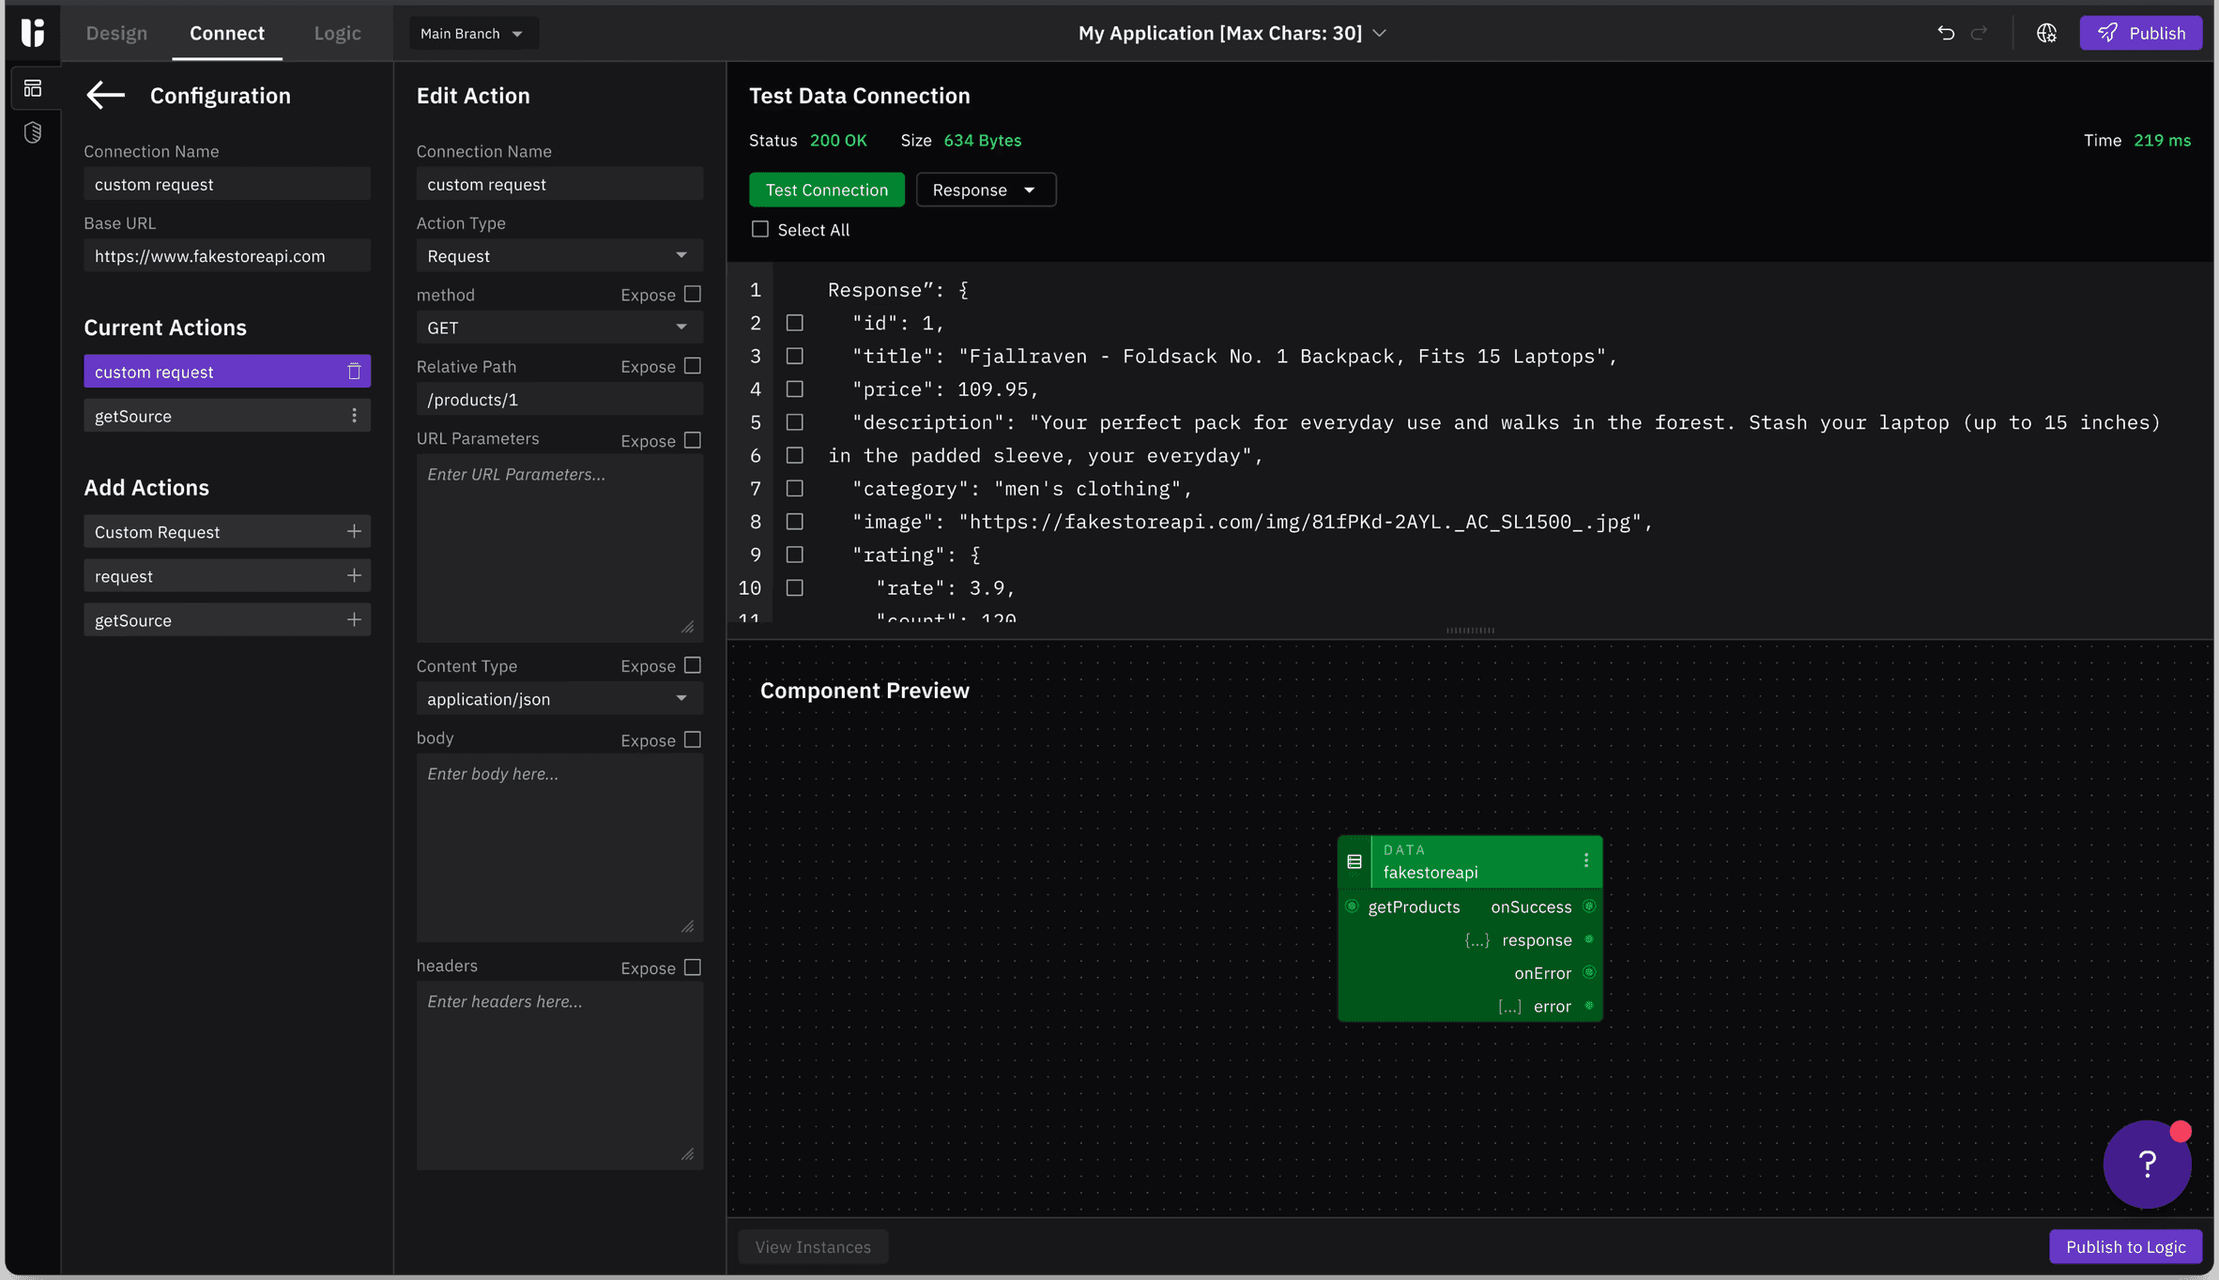Check the Select All checkbox
2219x1280 pixels.
[760, 229]
